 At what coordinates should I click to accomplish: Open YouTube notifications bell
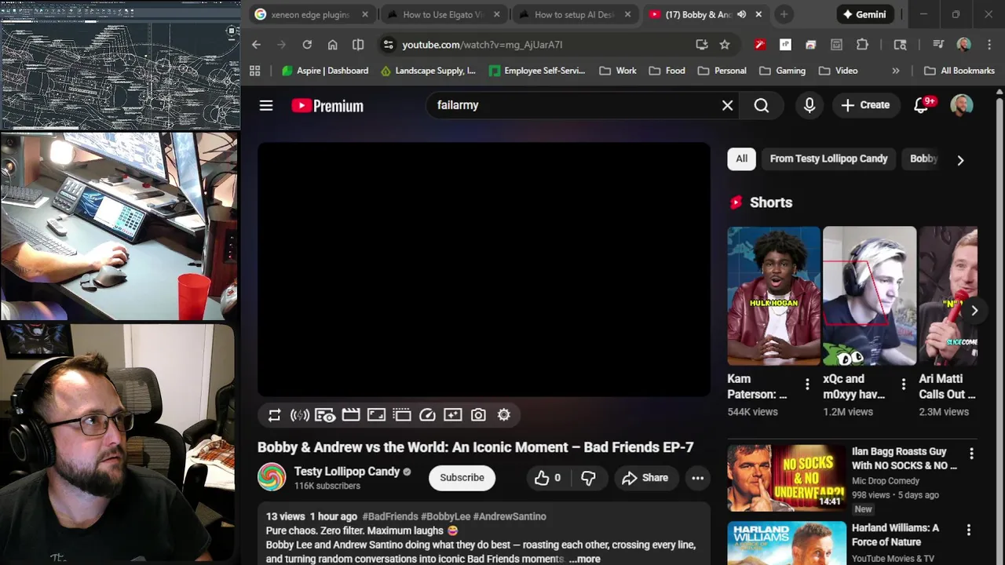point(922,105)
